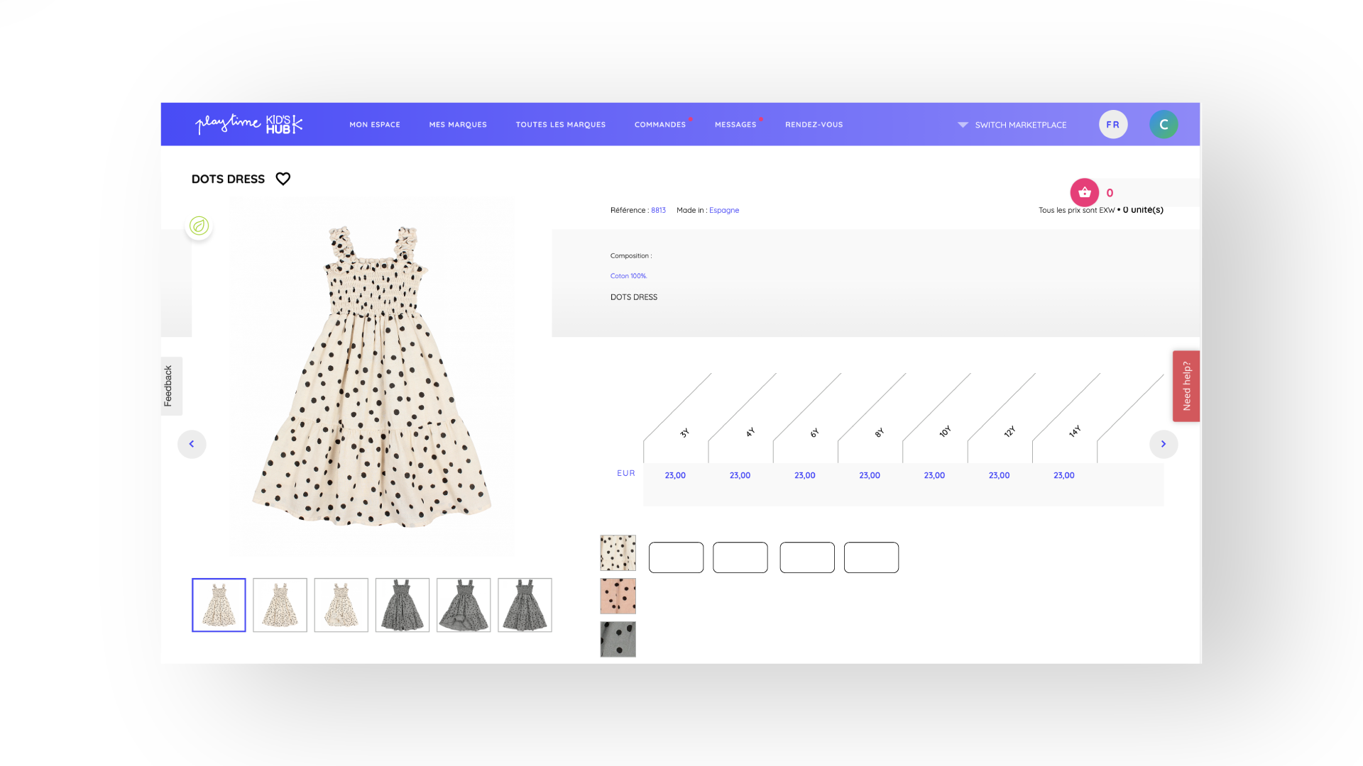
Task: Click the basket count 0
Action: pos(1110,193)
